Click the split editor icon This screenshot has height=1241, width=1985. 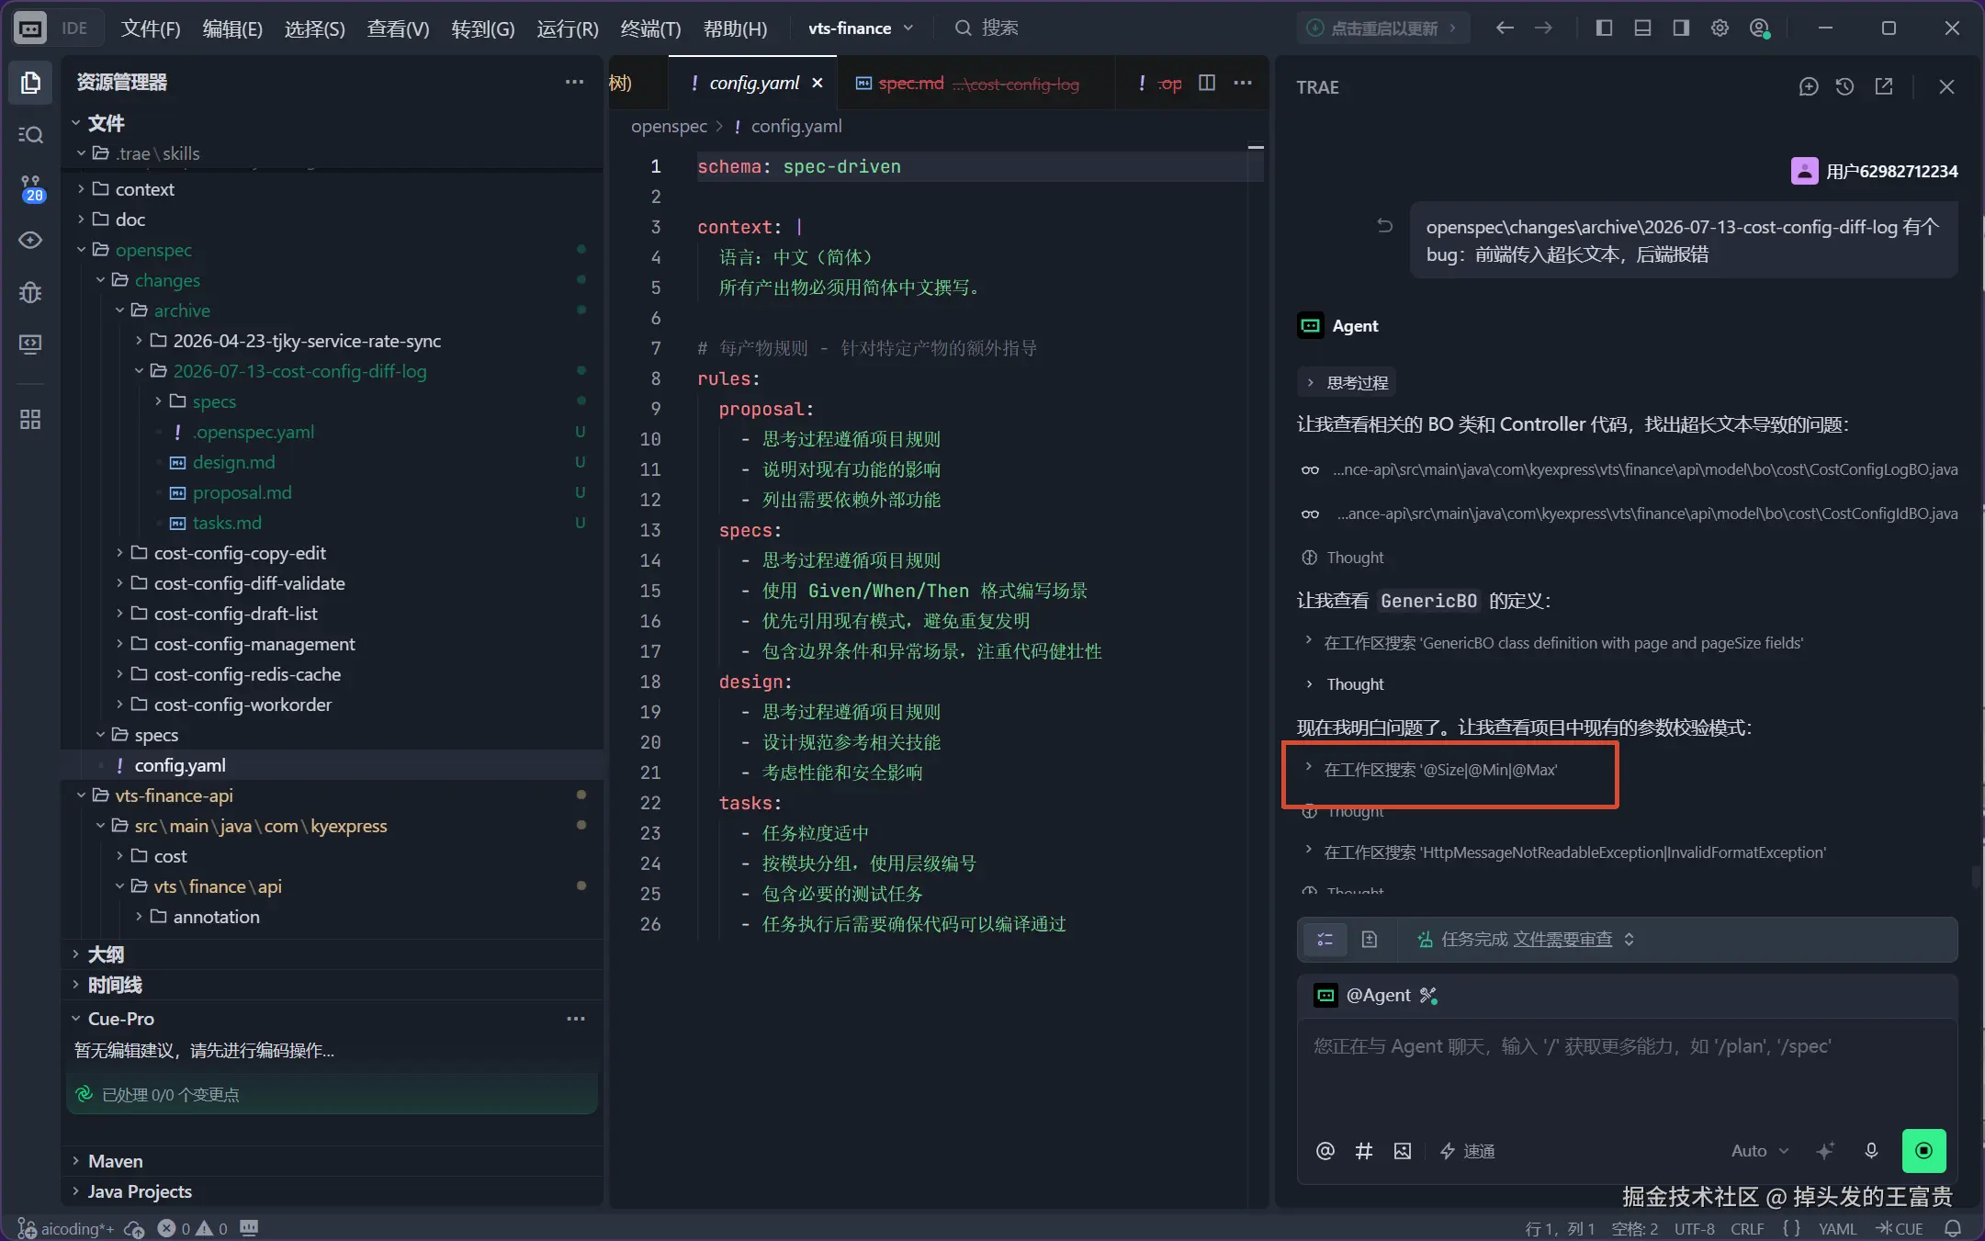point(1207,83)
